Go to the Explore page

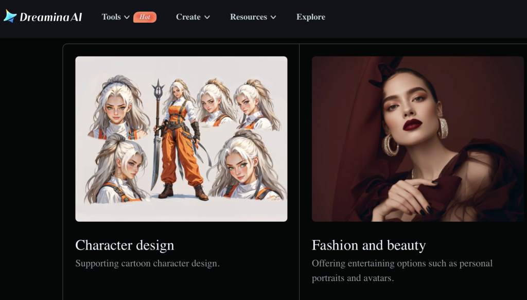pos(310,17)
